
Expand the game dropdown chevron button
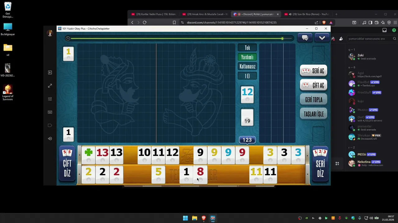click(x=322, y=38)
